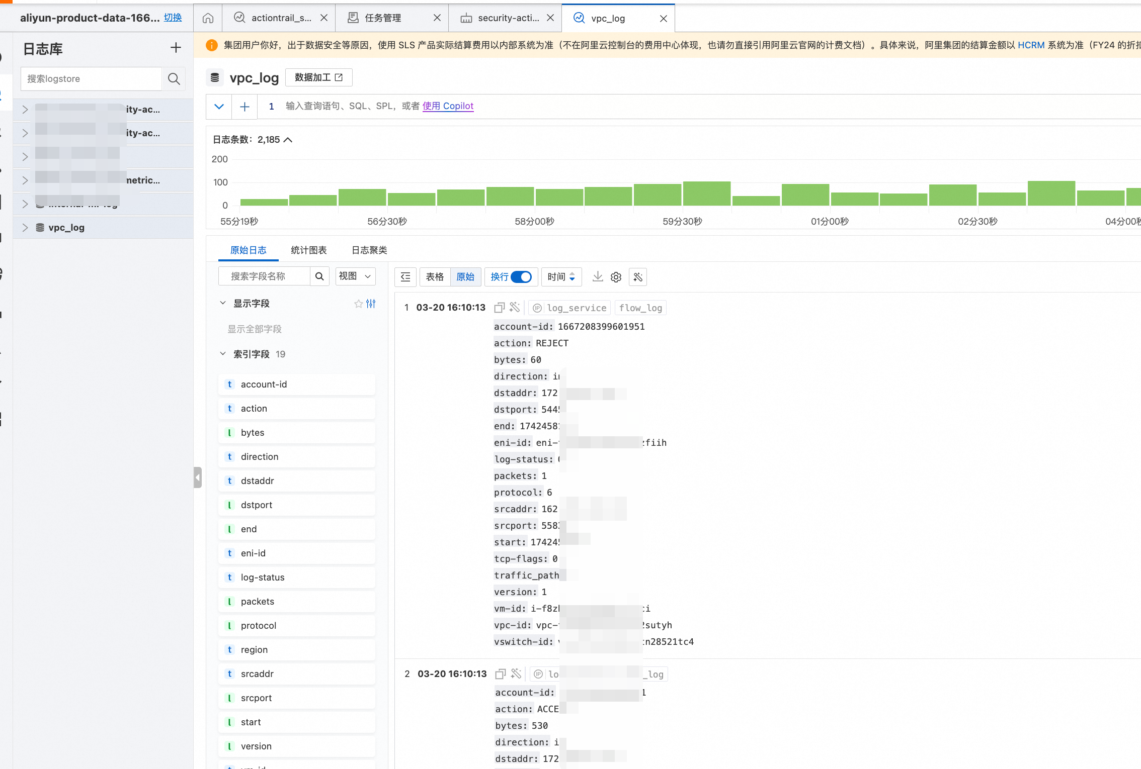Close the vpc_log tab

664,19
